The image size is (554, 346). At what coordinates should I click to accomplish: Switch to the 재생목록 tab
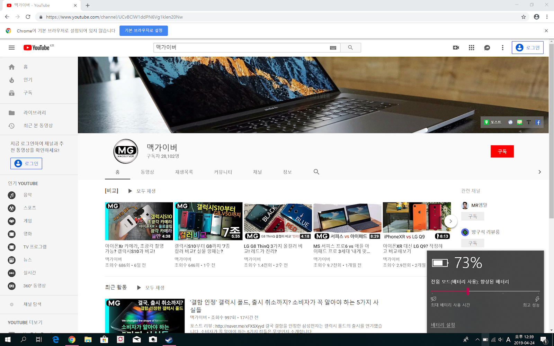[184, 172]
